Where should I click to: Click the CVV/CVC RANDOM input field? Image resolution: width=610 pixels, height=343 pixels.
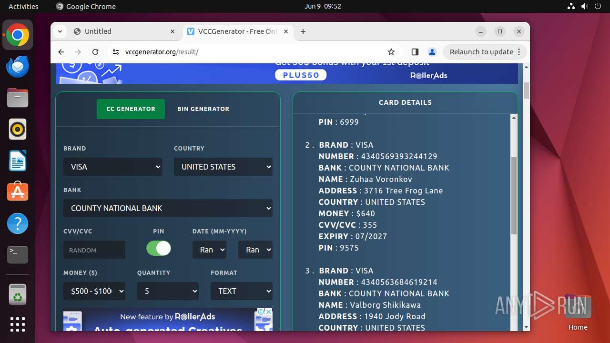coord(94,250)
